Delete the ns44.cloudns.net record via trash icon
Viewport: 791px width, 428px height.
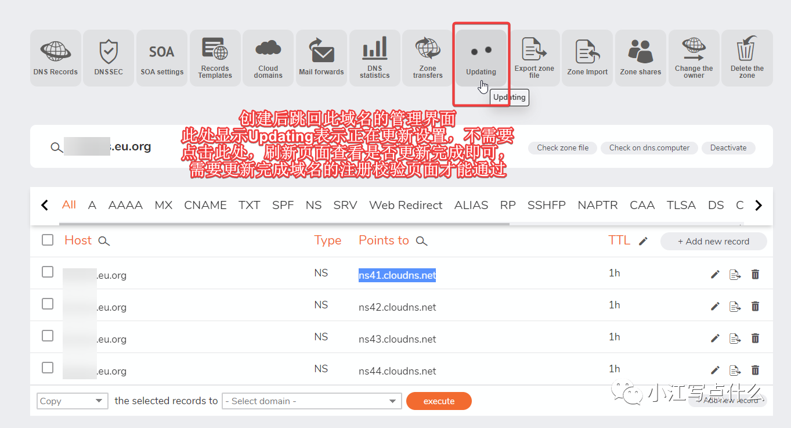pos(755,370)
